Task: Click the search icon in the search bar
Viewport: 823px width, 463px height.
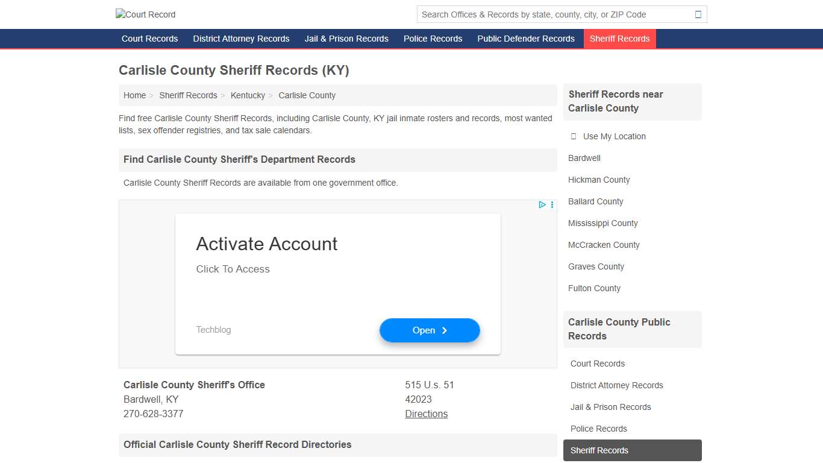Action: click(x=698, y=14)
